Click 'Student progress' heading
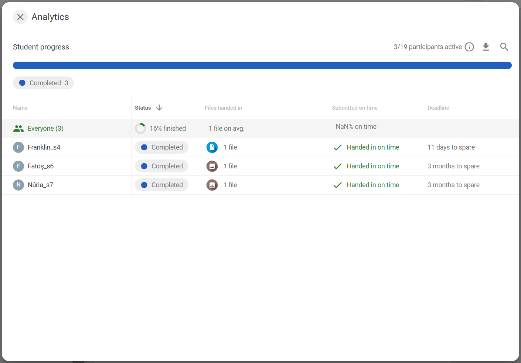The height and width of the screenshot is (363, 521). [41, 47]
